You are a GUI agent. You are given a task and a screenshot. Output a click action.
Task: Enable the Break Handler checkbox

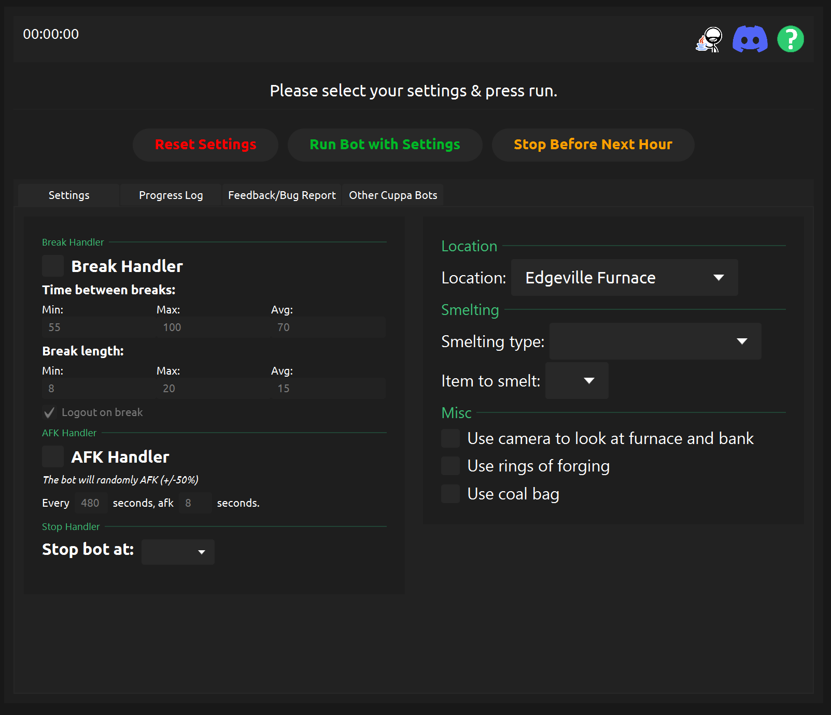pos(53,266)
